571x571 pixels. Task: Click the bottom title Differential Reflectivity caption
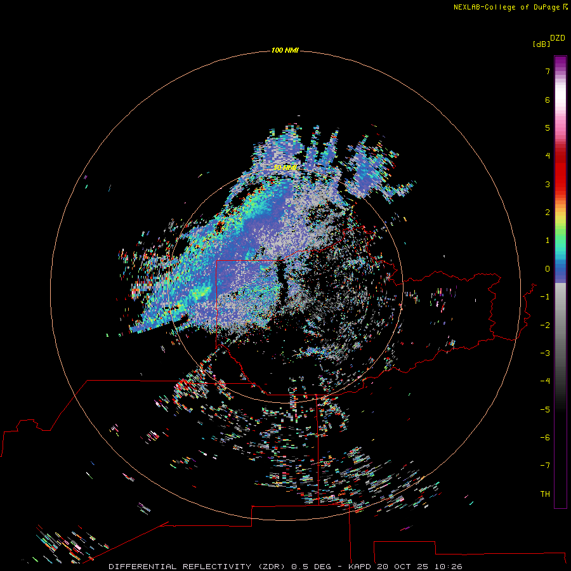pos(285,567)
